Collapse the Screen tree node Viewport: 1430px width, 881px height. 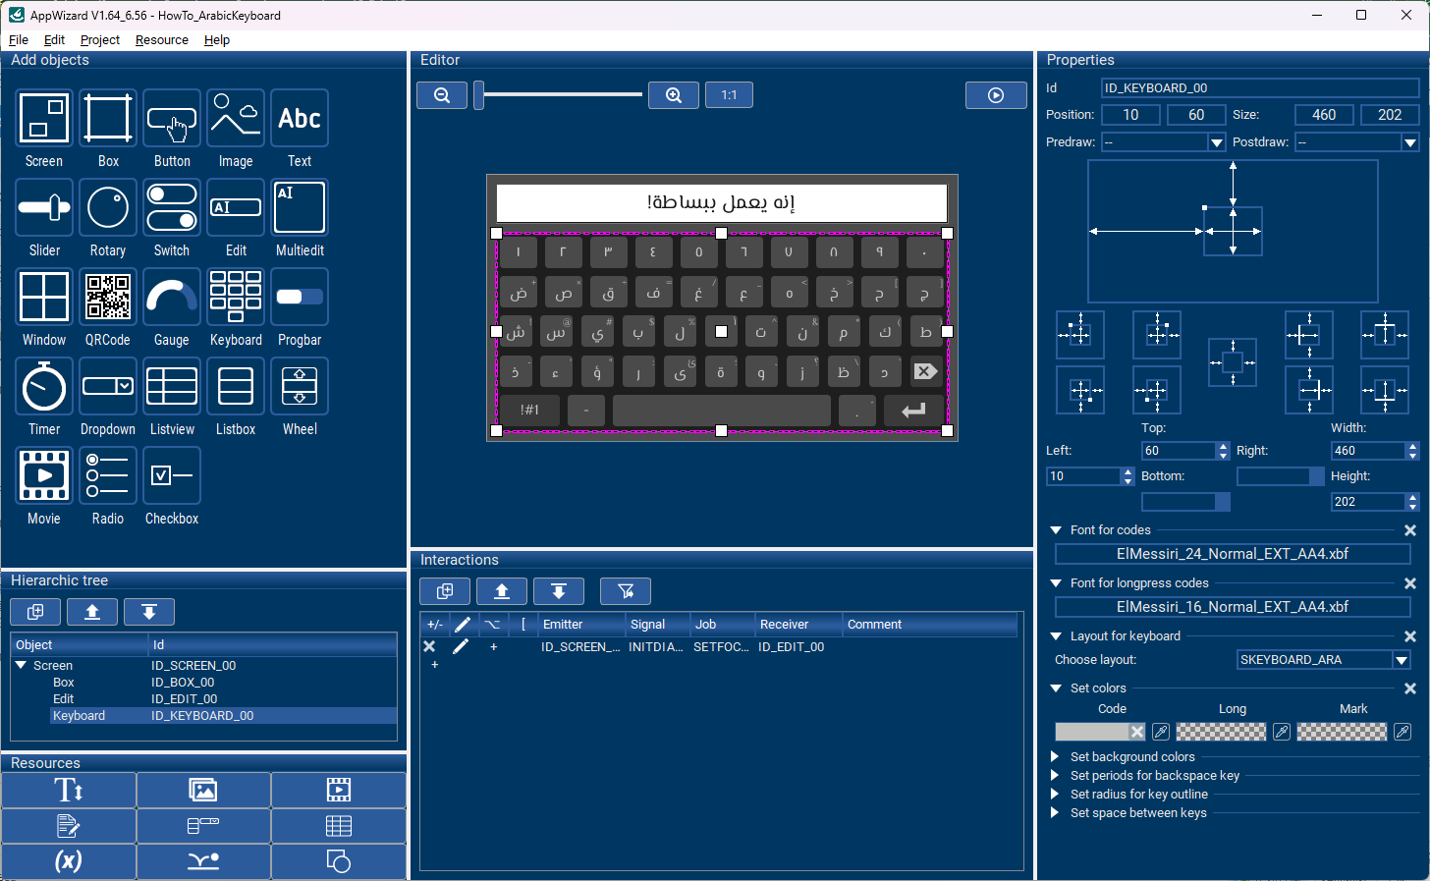point(21,666)
